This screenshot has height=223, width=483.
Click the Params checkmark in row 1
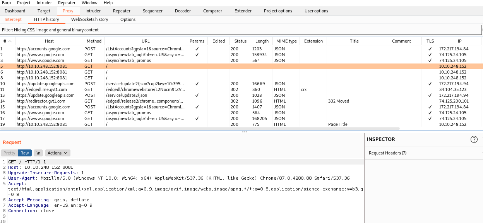coord(197,49)
